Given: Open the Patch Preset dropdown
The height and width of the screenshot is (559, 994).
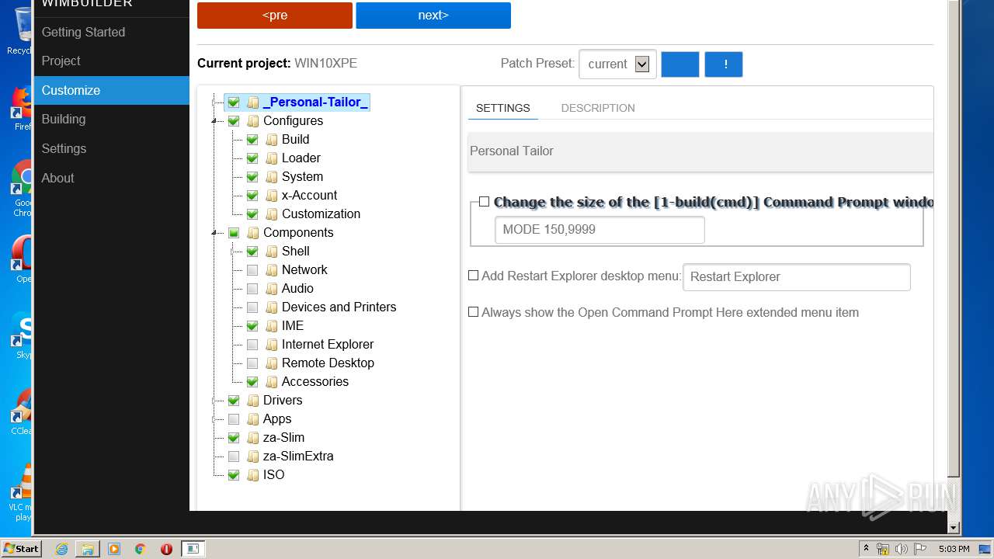Looking at the screenshot, I should tap(617, 64).
